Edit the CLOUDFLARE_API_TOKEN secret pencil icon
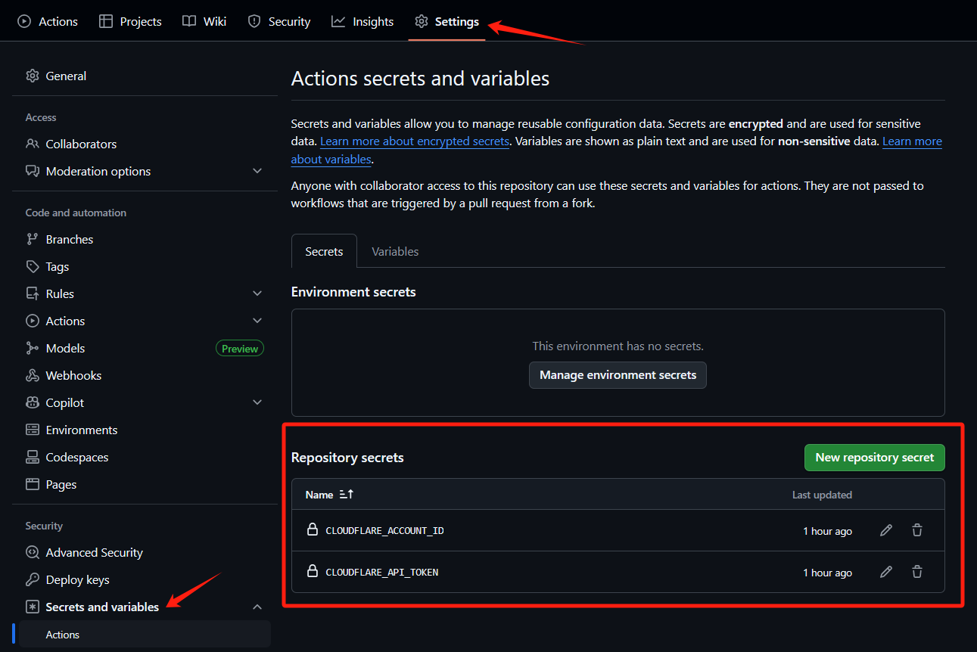The width and height of the screenshot is (977, 652). point(886,572)
